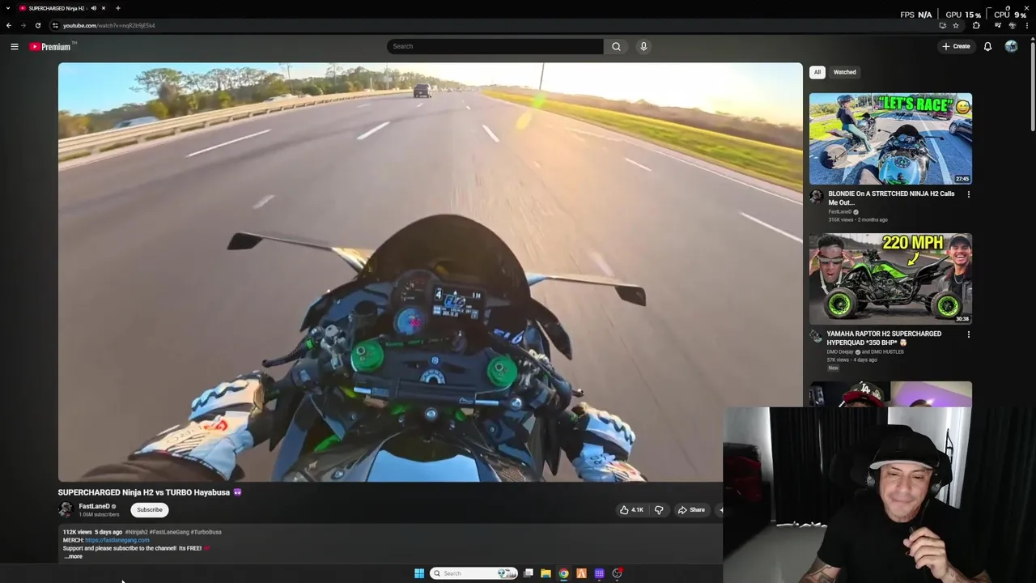Subscribe to FastLaneD channel

[150, 510]
